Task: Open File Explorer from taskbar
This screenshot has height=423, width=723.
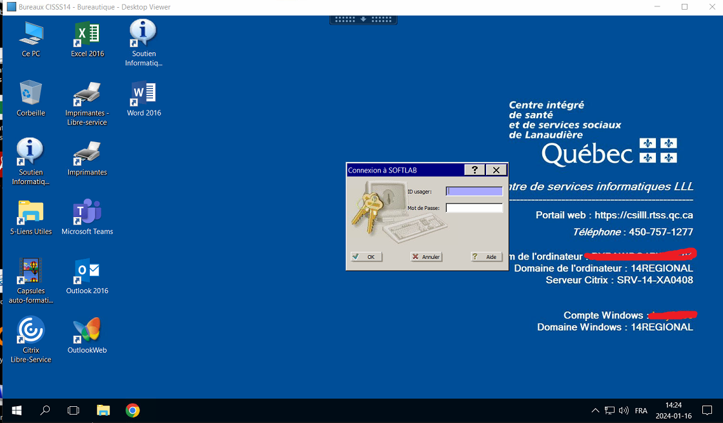Action: pyautogui.click(x=103, y=411)
